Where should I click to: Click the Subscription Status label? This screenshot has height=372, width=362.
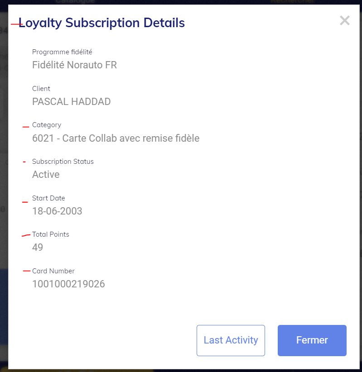63,162
